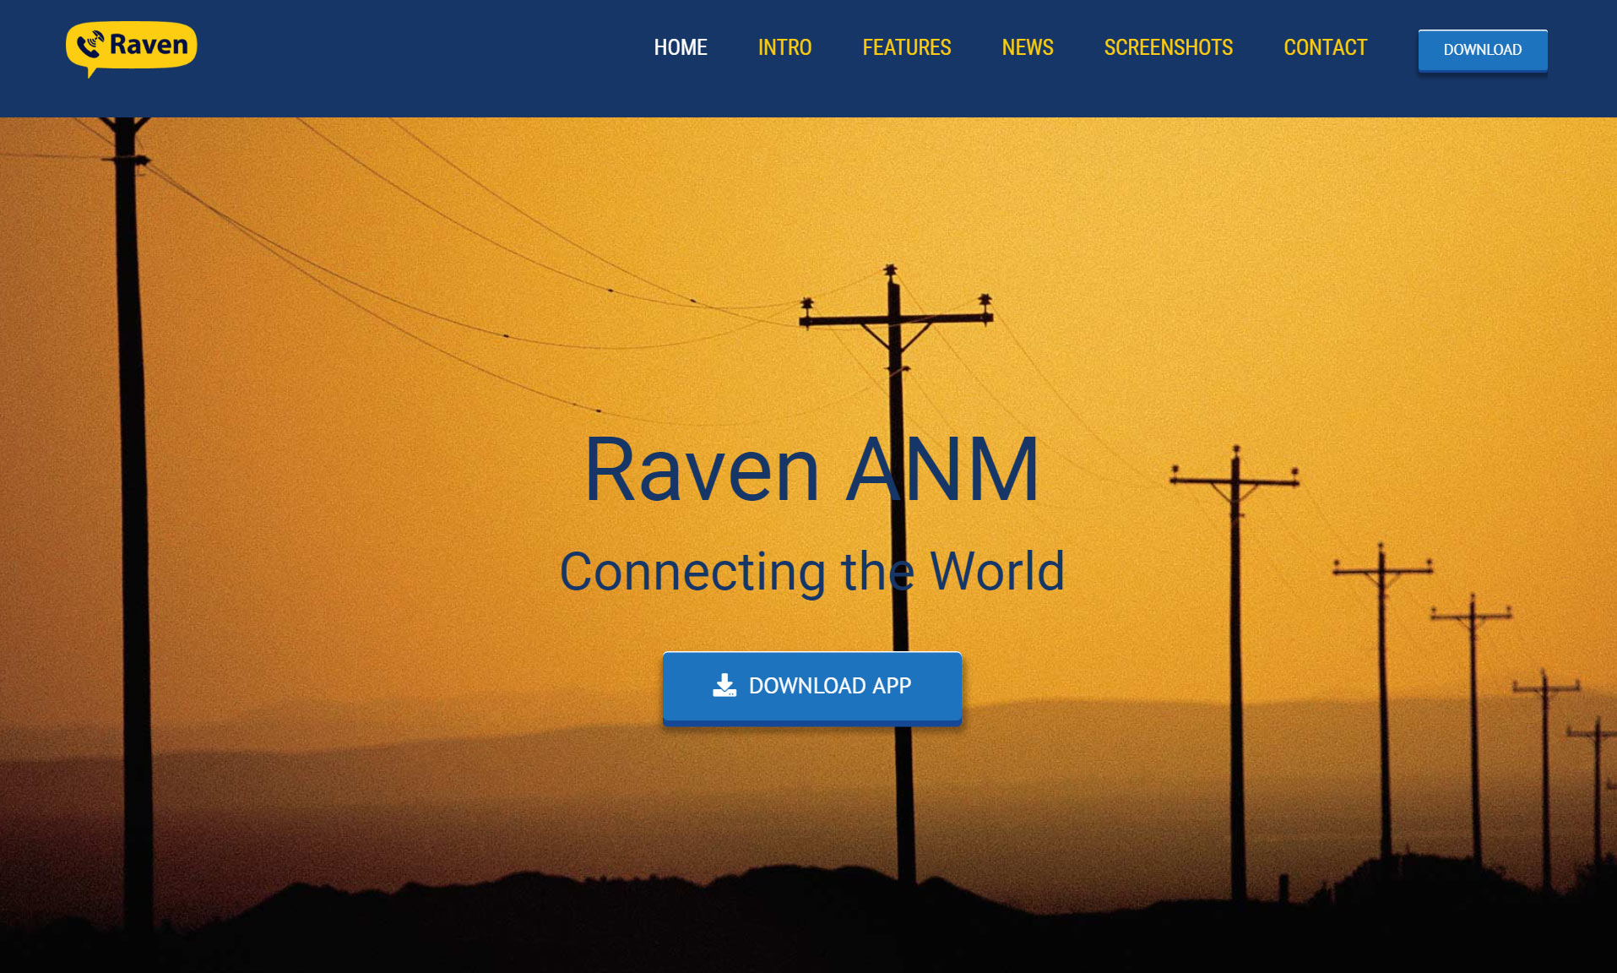Click the phone handset icon inside the logo
1617x973 pixels.
90,44
